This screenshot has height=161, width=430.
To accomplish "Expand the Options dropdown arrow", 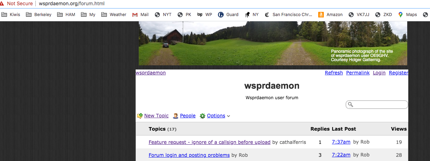I will tap(228, 116).
